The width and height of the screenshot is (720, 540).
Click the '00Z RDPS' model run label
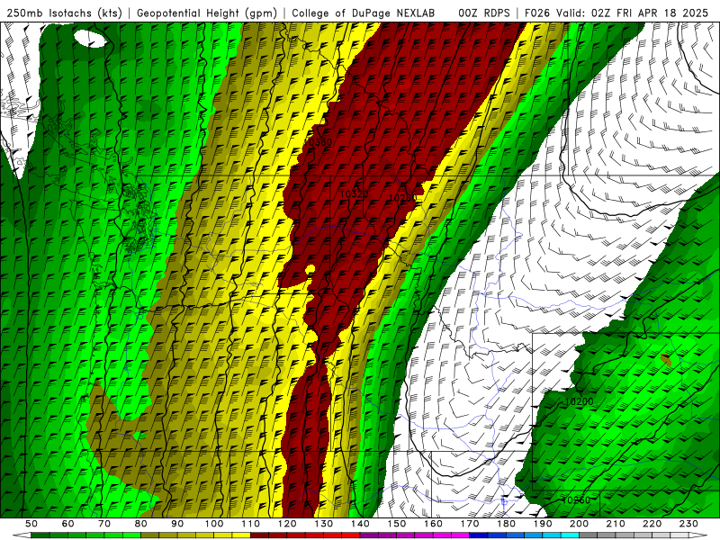[x=484, y=13]
